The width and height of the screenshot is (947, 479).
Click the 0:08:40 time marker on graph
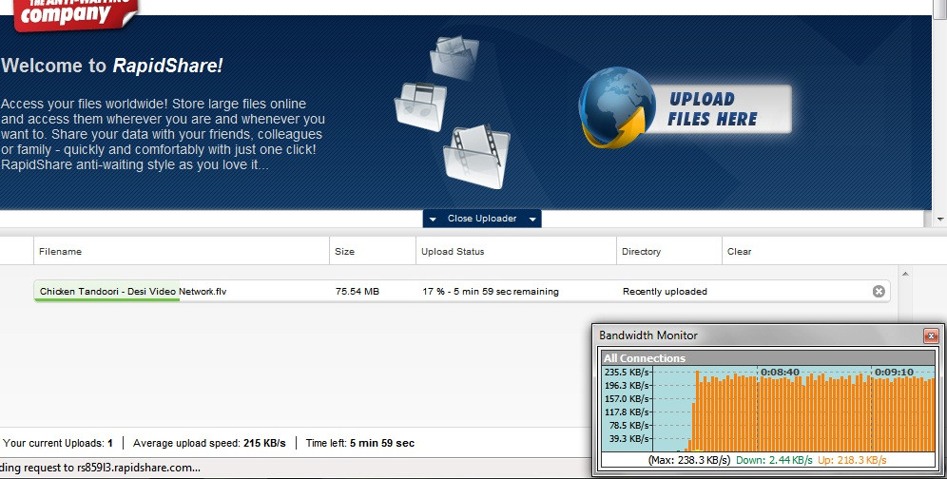[780, 373]
